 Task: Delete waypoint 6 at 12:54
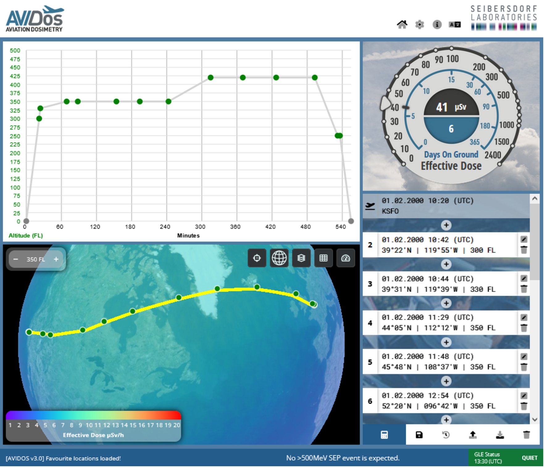point(523,406)
